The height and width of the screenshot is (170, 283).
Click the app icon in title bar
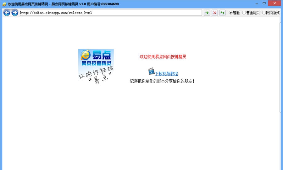click(x=4, y=4)
